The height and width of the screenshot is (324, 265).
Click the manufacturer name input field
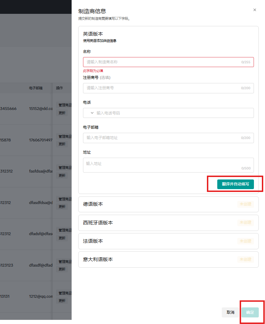point(168,62)
